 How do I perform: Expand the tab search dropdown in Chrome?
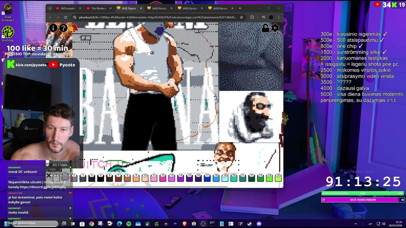coord(50,8)
